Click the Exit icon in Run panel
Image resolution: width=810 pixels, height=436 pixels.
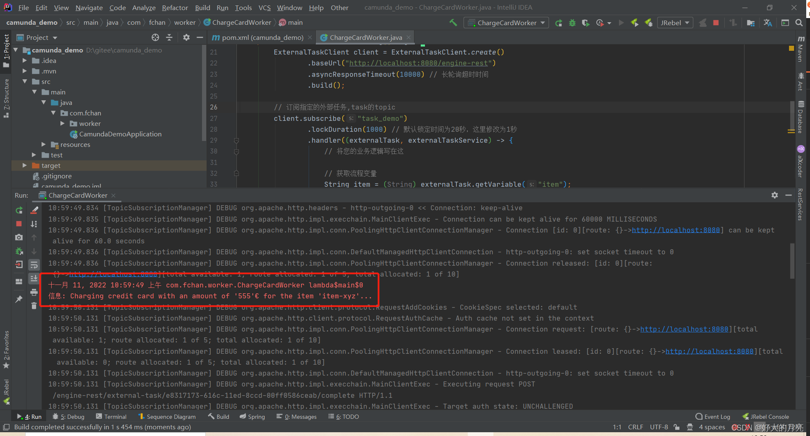[x=19, y=264]
